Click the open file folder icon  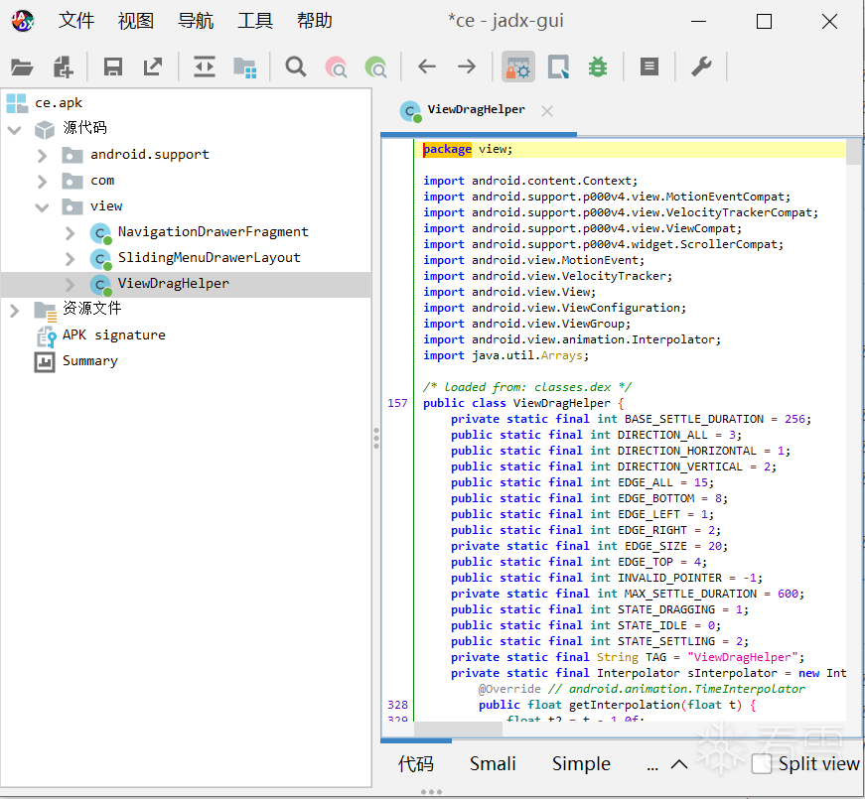[22, 67]
